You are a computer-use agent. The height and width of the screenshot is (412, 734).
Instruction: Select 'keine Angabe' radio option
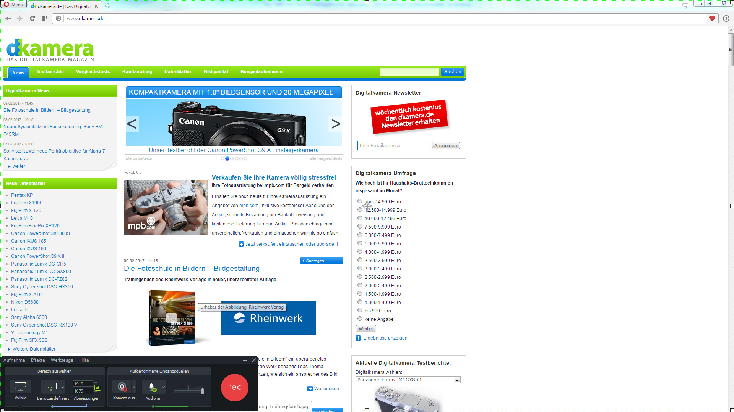point(360,319)
